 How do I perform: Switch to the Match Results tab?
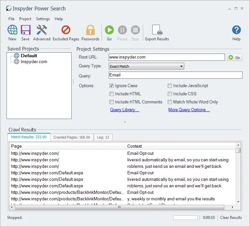click(x=29, y=137)
